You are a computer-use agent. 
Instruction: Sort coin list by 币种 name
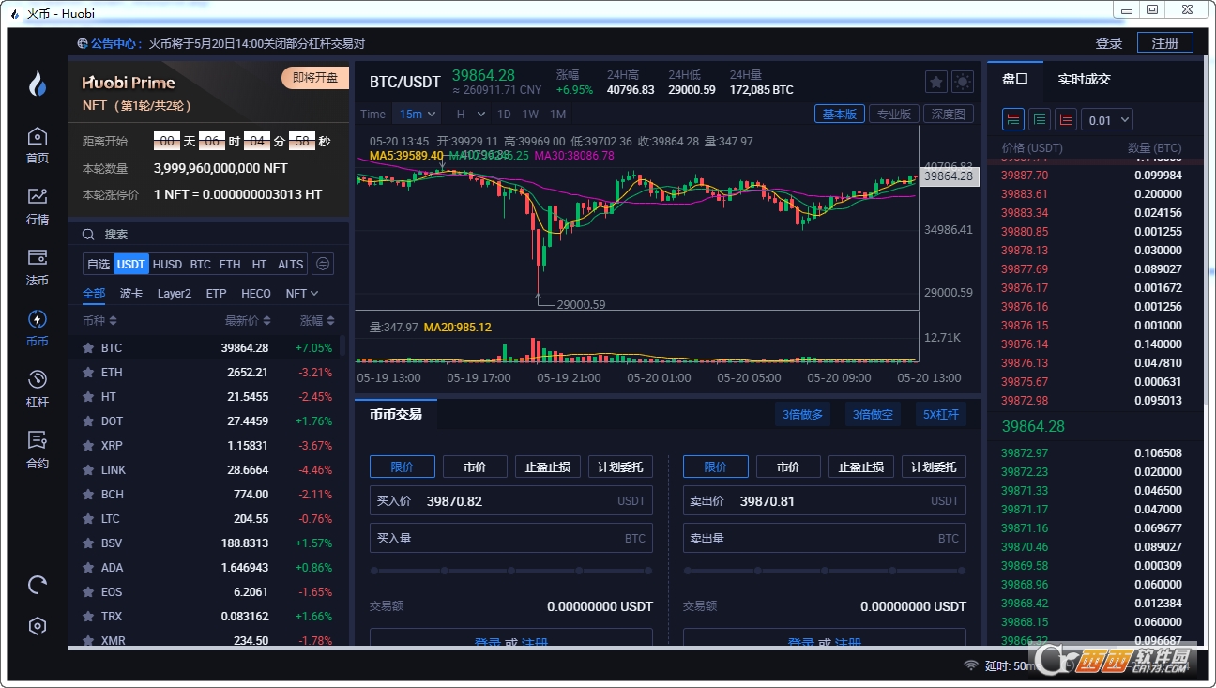pyautogui.click(x=99, y=320)
